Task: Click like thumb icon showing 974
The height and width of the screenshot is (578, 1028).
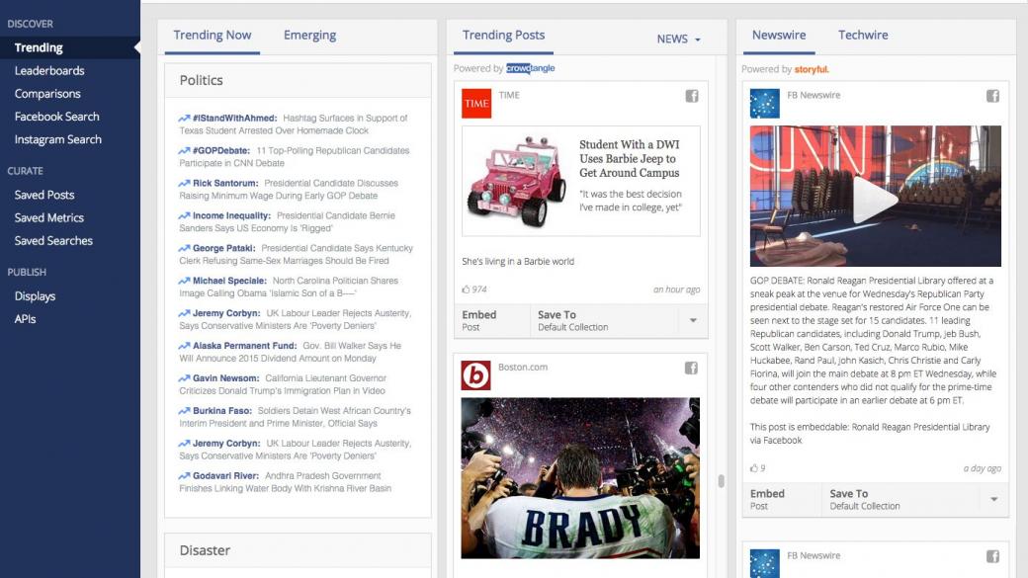Action: [x=466, y=289]
